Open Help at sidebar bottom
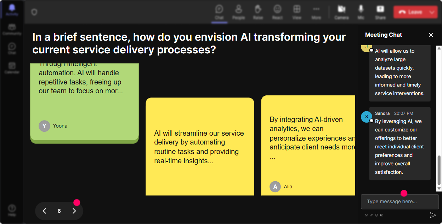 tap(12, 211)
